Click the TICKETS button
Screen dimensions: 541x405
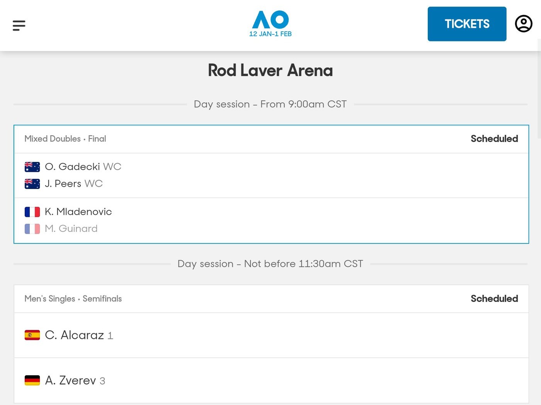tap(467, 24)
